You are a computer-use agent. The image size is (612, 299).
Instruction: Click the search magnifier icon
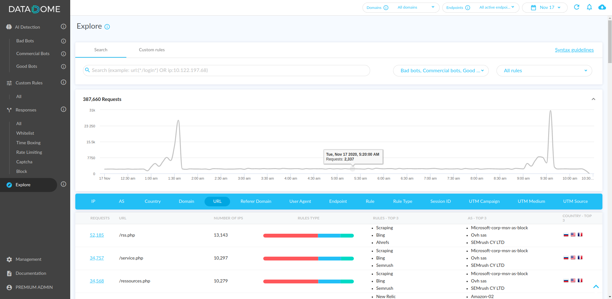click(87, 70)
